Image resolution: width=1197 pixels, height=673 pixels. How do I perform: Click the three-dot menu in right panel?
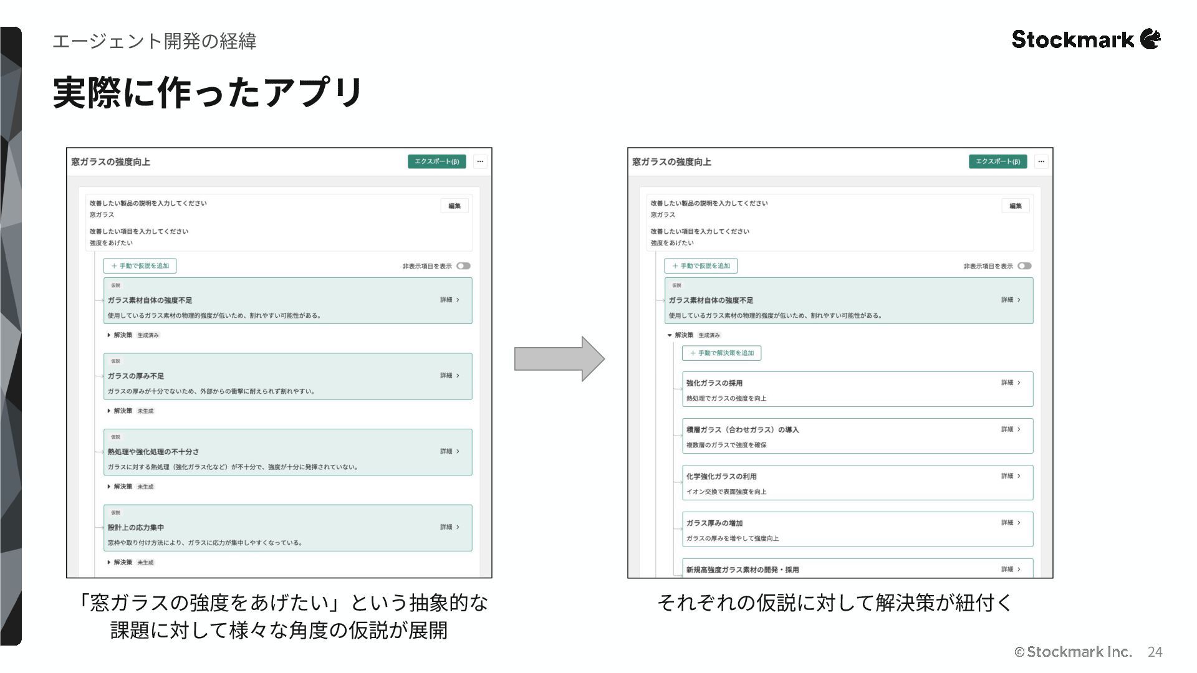pyautogui.click(x=1041, y=161)
